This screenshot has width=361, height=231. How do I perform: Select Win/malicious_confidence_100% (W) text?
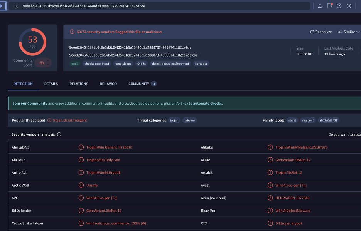(116, 223)
